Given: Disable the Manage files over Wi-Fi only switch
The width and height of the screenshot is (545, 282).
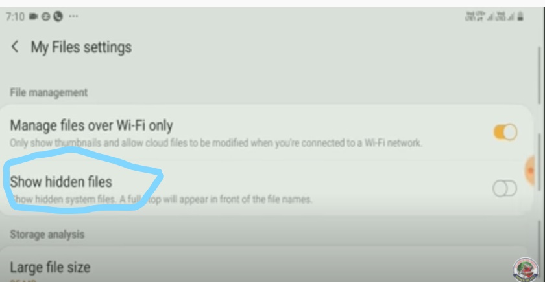Looking at the screenshot, I should coord(505,132).
